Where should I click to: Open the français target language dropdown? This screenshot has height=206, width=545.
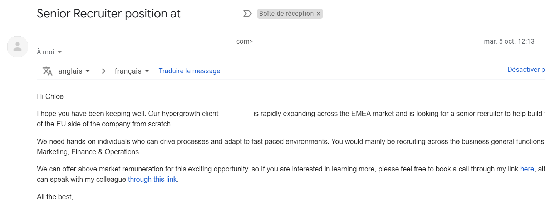coord(132,71)
